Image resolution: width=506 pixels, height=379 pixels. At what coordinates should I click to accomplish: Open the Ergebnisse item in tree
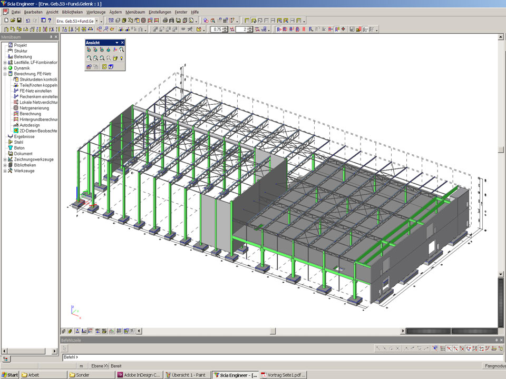coord(24,136)
